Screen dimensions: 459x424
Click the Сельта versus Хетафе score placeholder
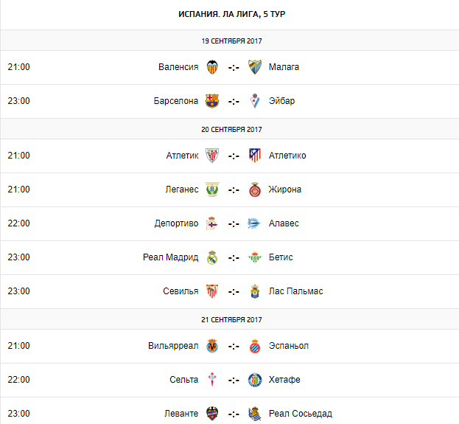pos(234,380)
